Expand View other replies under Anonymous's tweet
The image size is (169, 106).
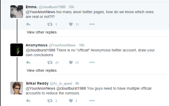(x=42, y=70)
